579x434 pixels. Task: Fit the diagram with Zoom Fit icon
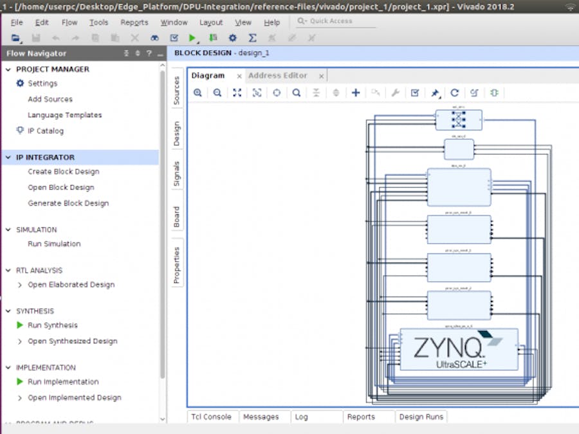pos(237,93)
